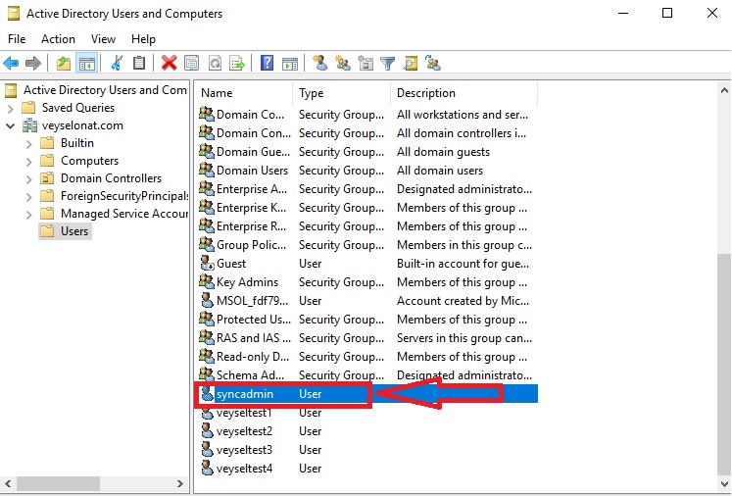Click the list's vertical scrollbar thumb
This screenshot has width=732, height=496.
724,365
